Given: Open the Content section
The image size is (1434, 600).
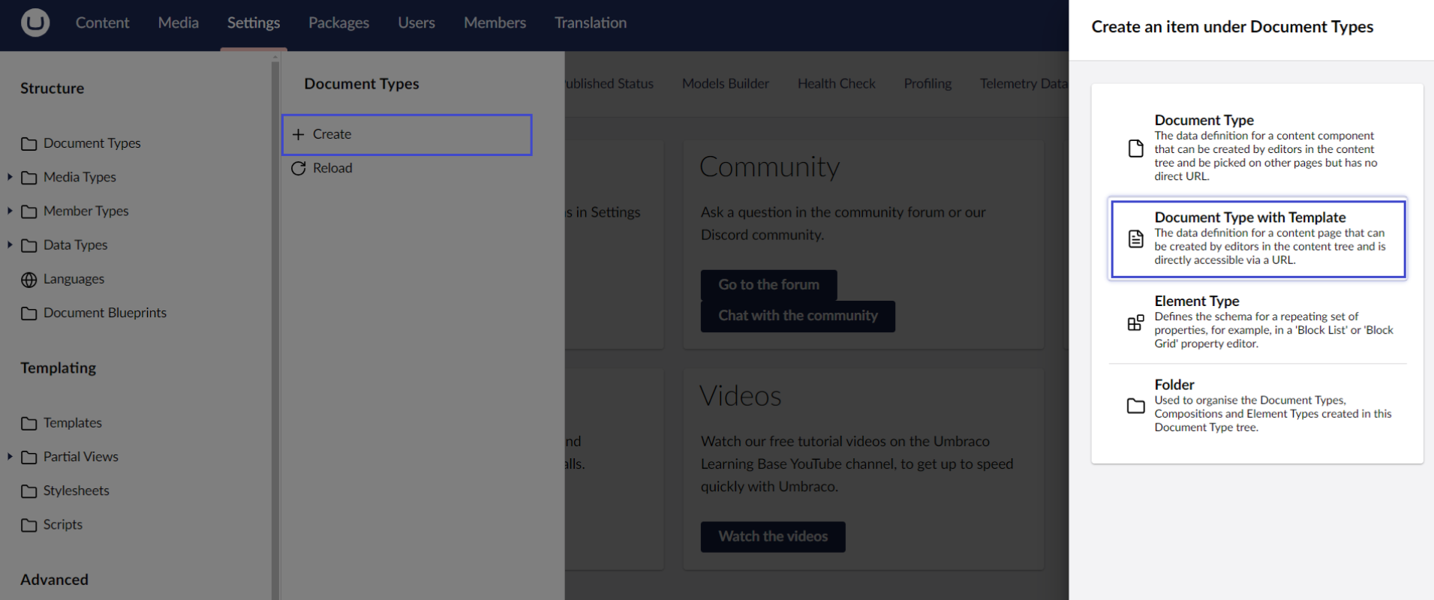Looking at the screenshot, I should [x=102, y=22].
